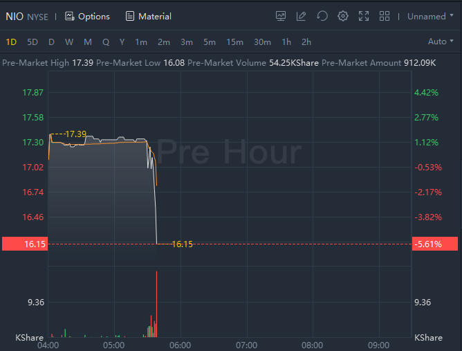Select the 15m interval
This screenshot has height=351, width=462.
tap(234, 42)
